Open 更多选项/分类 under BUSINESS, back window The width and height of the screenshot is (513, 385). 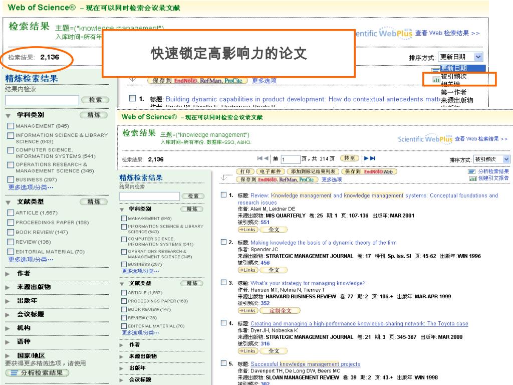[31, 187]
